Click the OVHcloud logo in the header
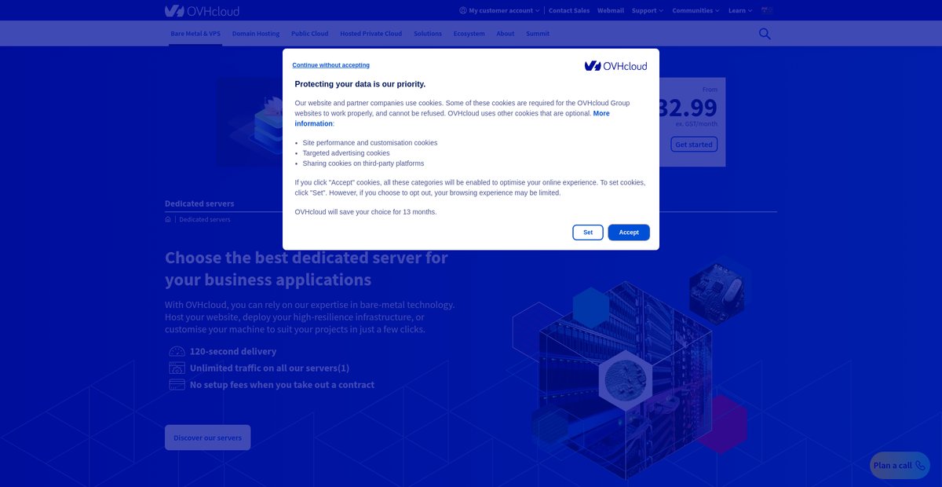This screenshot has width=942, height=487. click(202, 11)
